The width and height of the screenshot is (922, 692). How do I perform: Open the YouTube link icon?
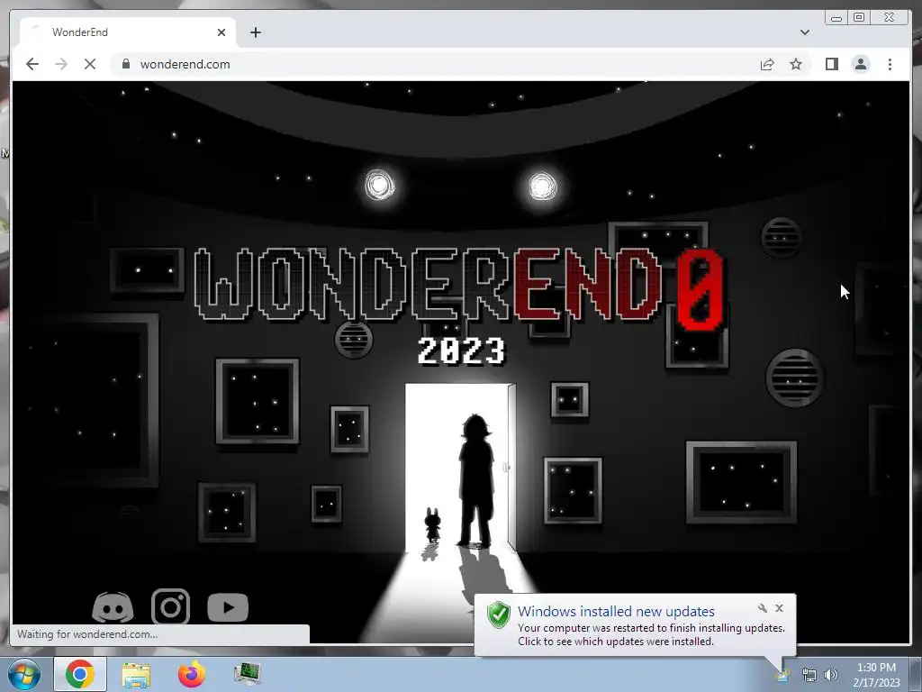pyautogui.click(x=228, y=607)
